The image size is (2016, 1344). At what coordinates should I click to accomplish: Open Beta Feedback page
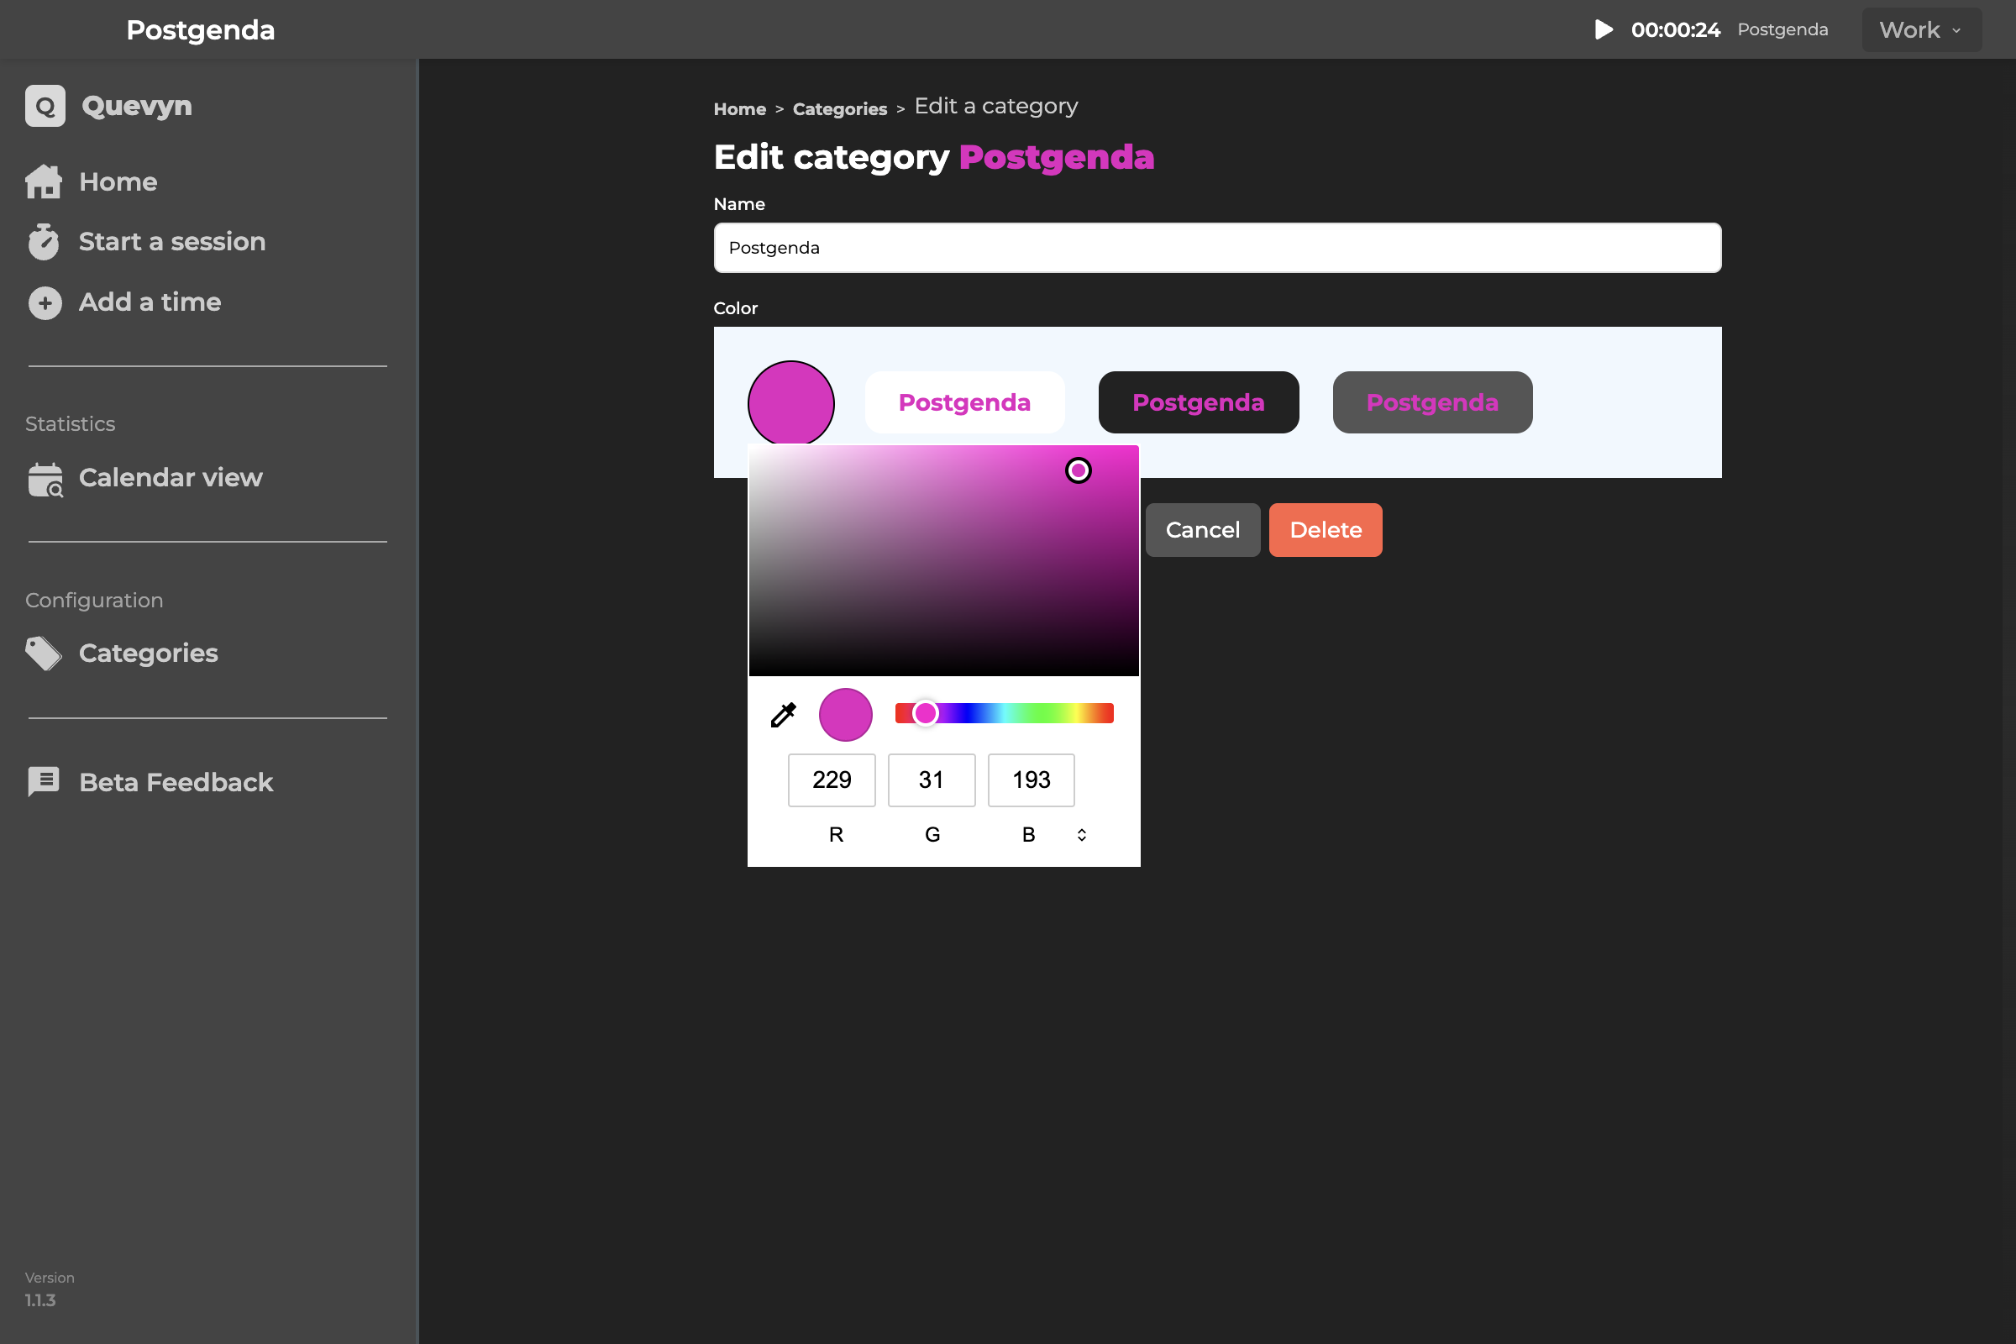[x=176, y=782]
